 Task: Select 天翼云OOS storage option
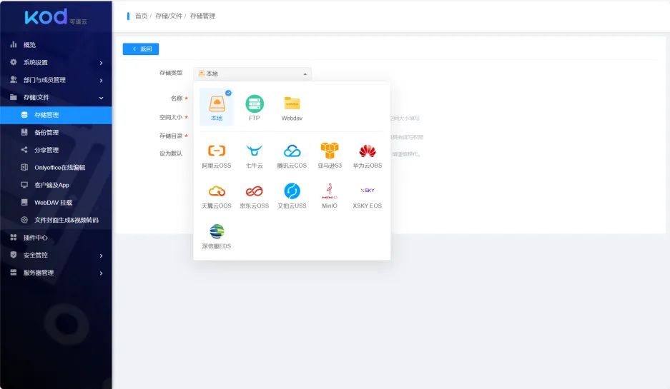[x=217, y=196]
